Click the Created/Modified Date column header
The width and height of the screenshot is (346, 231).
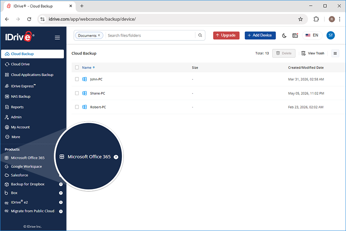click(x=306, y=68)
